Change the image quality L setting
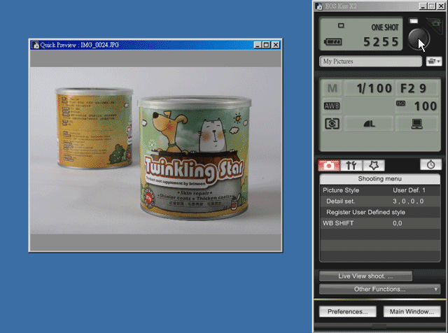 [x=369, y=124]
